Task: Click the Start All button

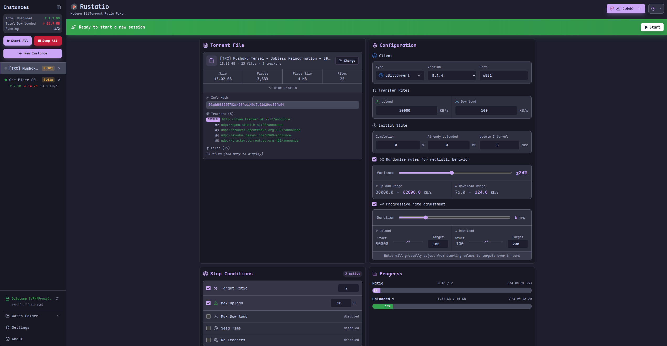Action: click(18, 41)
